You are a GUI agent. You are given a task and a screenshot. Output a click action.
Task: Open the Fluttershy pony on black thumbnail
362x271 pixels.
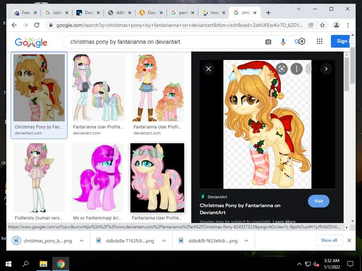tap(157, 178)
